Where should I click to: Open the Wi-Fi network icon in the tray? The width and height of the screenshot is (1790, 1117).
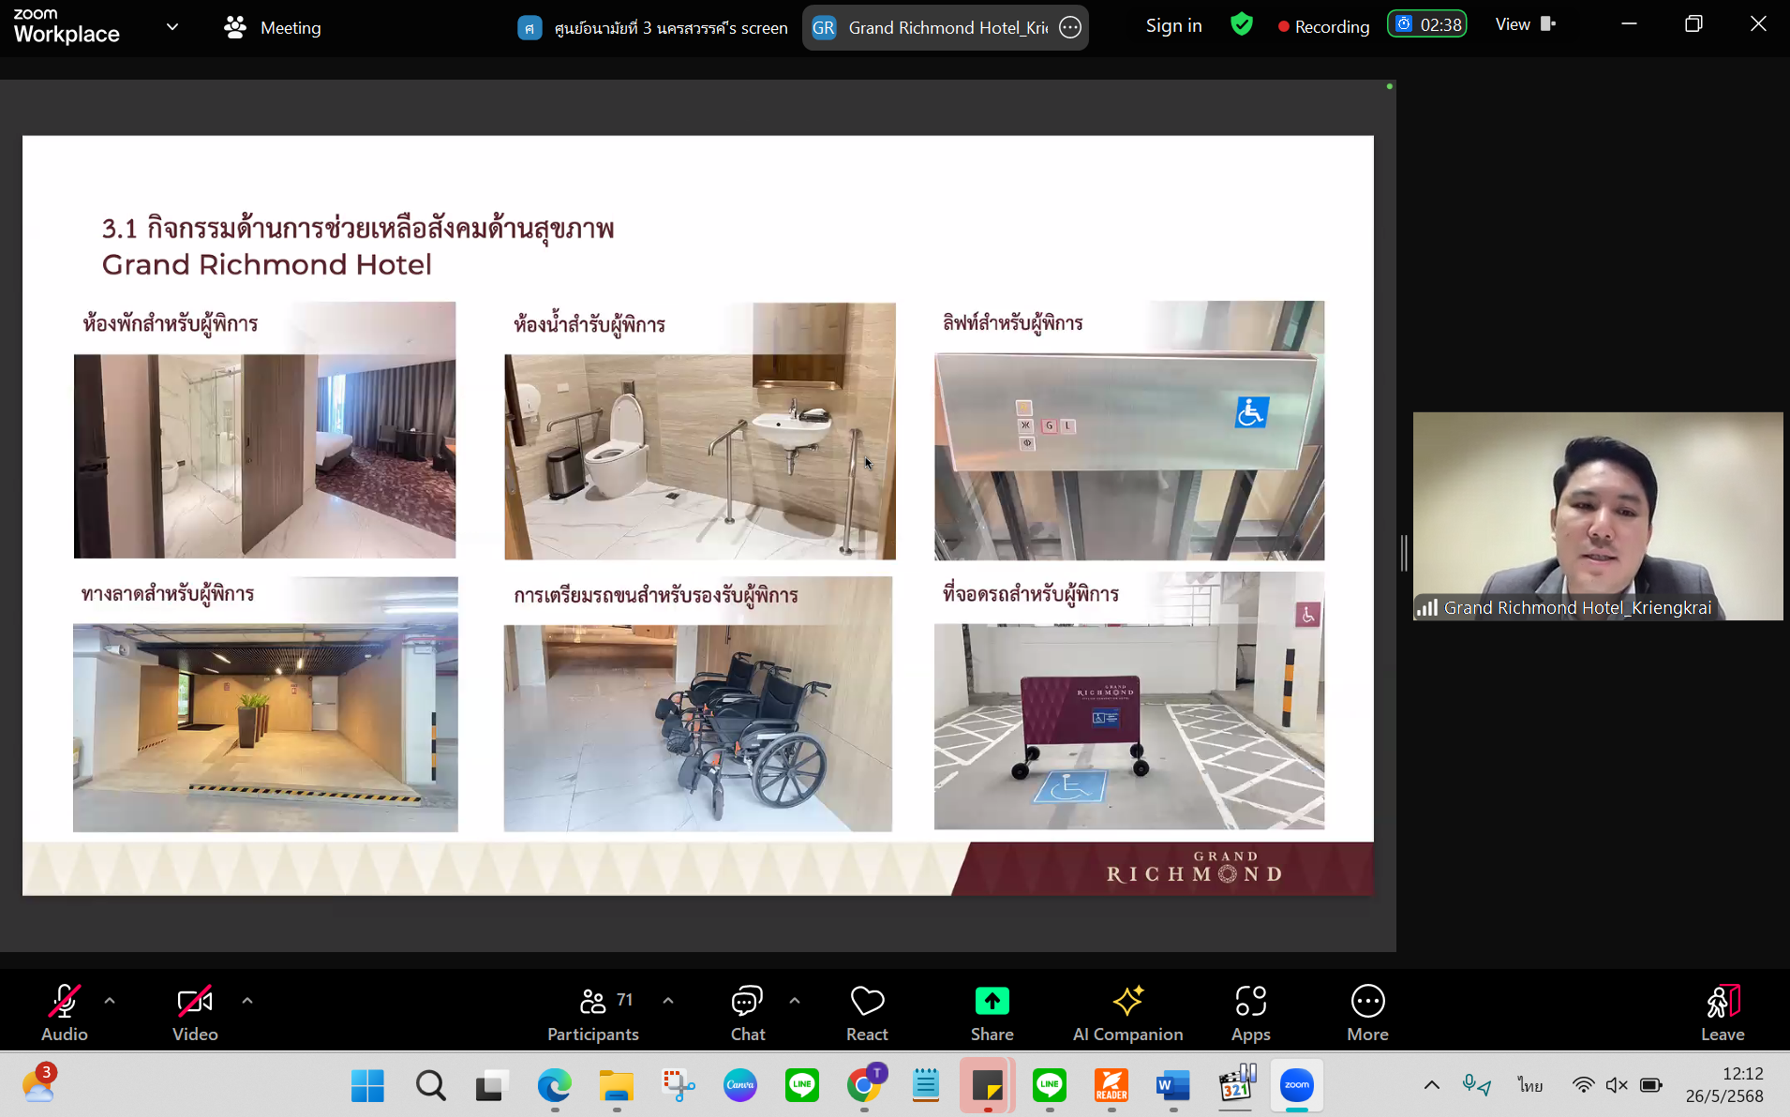click(x=1583, y=1085)
